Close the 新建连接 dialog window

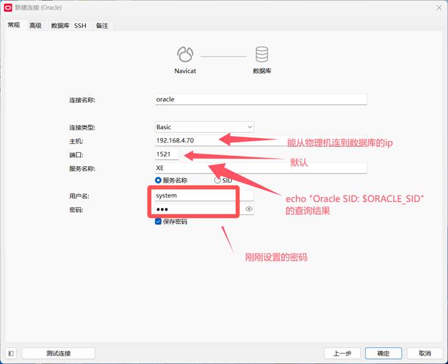coord(439,8)
